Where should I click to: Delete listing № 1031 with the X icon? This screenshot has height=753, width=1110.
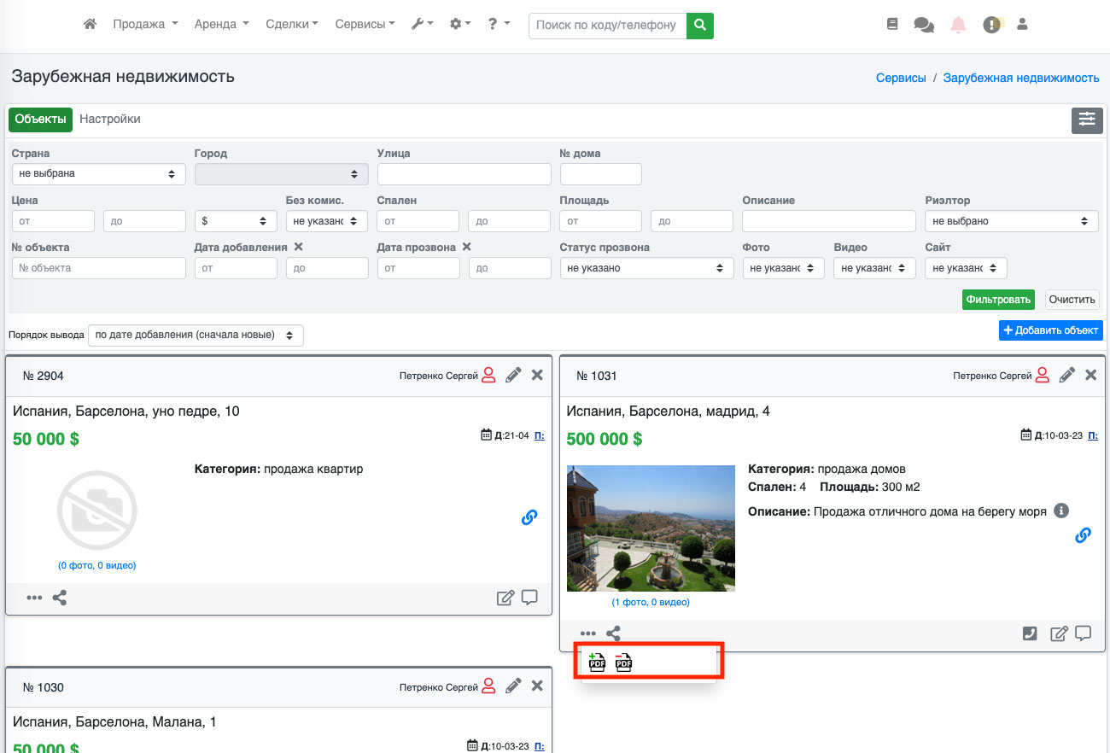coord(1090,375)
